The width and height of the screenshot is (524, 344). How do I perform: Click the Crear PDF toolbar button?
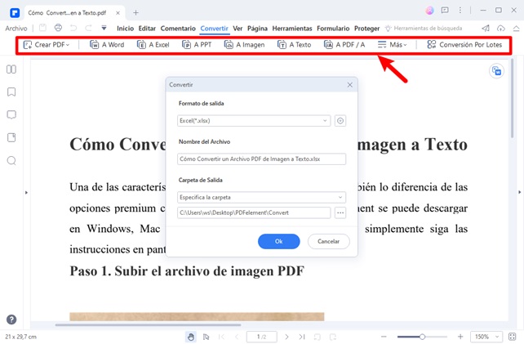47,44
